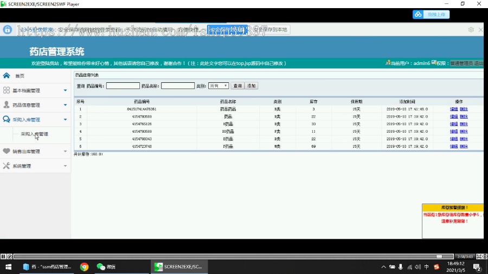Open the 类别 category dropdown
Screen dimensions: 488x274
coord(219,86)
